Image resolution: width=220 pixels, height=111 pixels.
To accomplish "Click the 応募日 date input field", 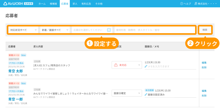I will point(92,30).
